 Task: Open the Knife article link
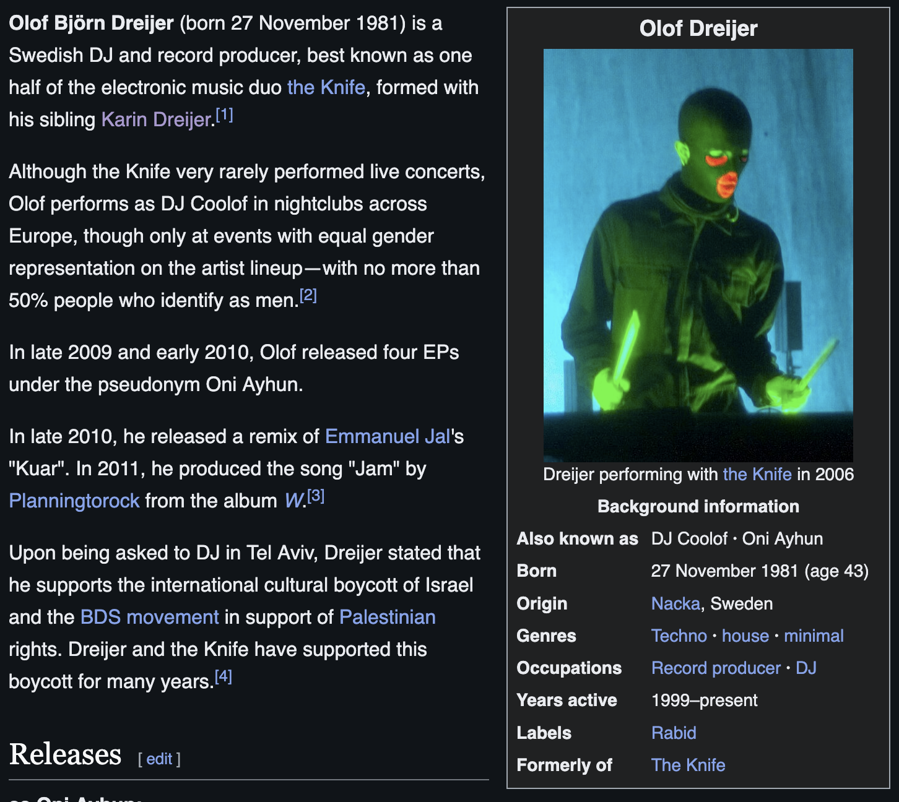325,87
